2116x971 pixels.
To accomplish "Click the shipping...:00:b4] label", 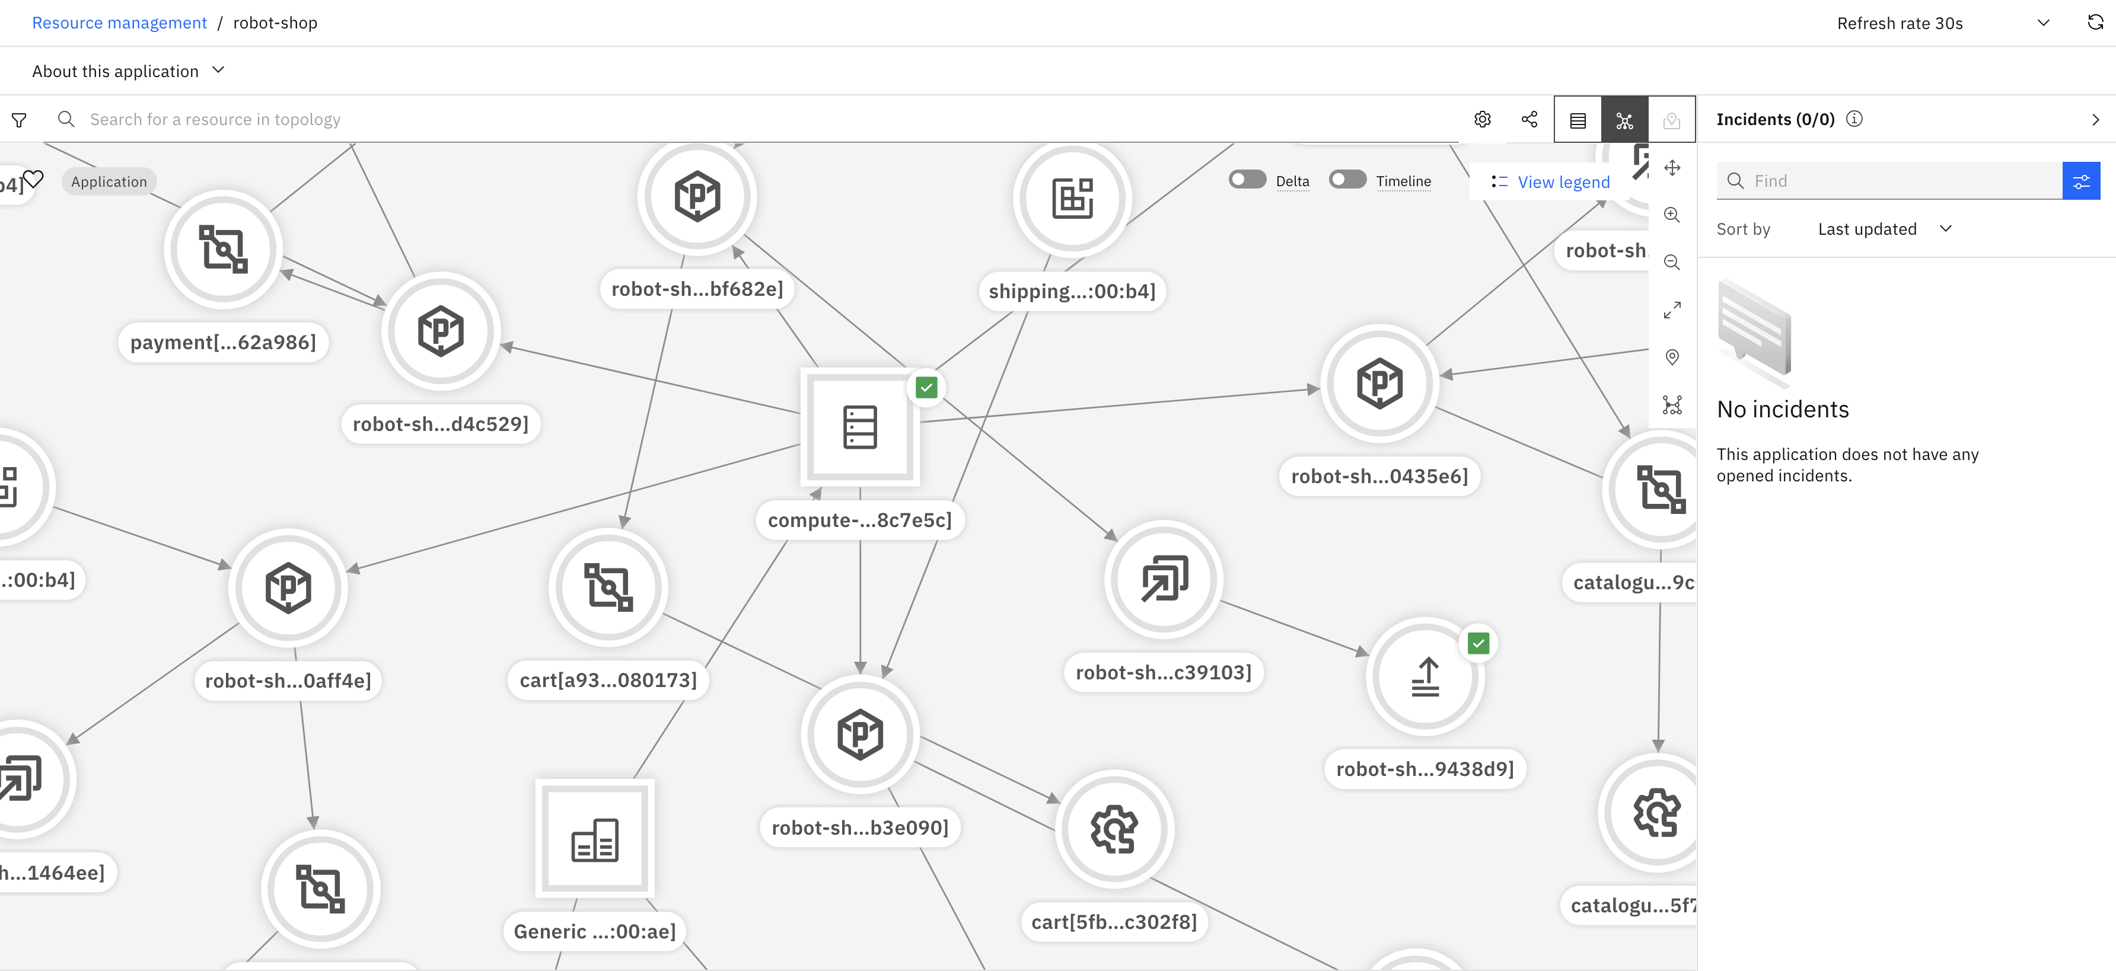I will pyautogui.click(x=1073, y=290).
